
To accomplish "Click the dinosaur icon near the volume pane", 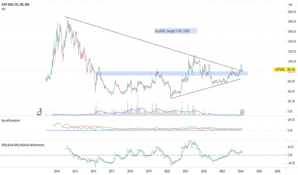I will 39,112.
